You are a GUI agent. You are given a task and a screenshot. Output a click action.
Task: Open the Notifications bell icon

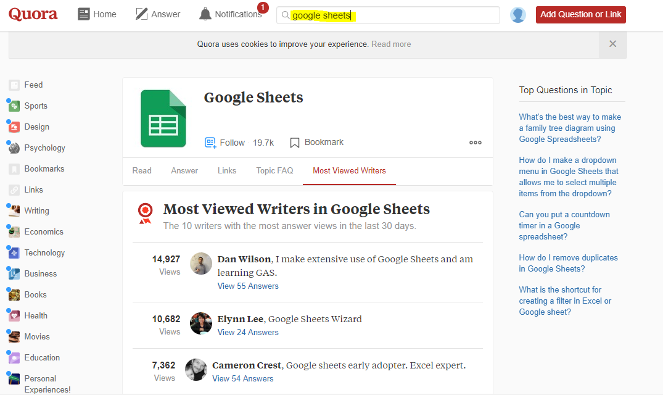205,14
